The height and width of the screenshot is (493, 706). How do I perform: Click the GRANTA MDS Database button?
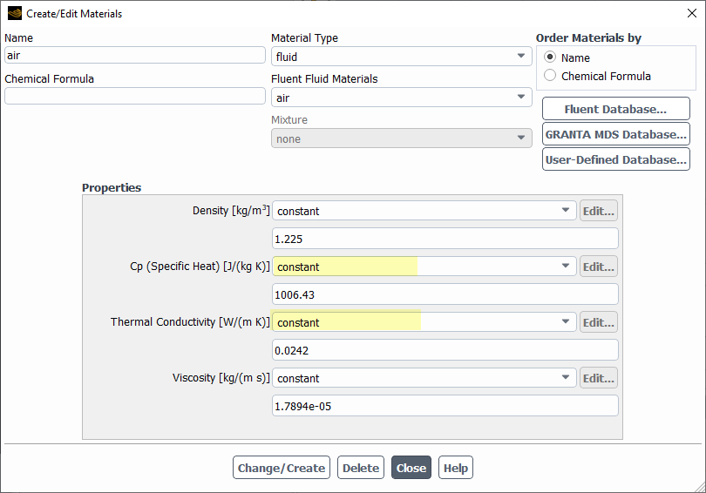tap(615, 134)
